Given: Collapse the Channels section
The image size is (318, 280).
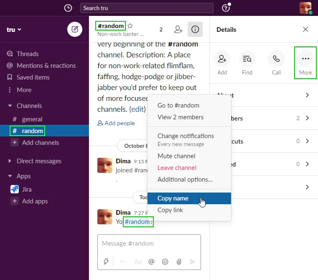Looking at the screenshot, I should [x=10, y=105].
